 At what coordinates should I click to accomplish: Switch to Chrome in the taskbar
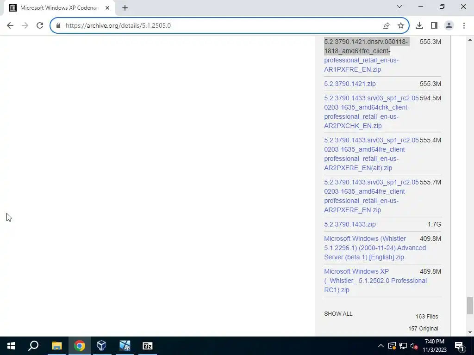(x=80, y=346)
